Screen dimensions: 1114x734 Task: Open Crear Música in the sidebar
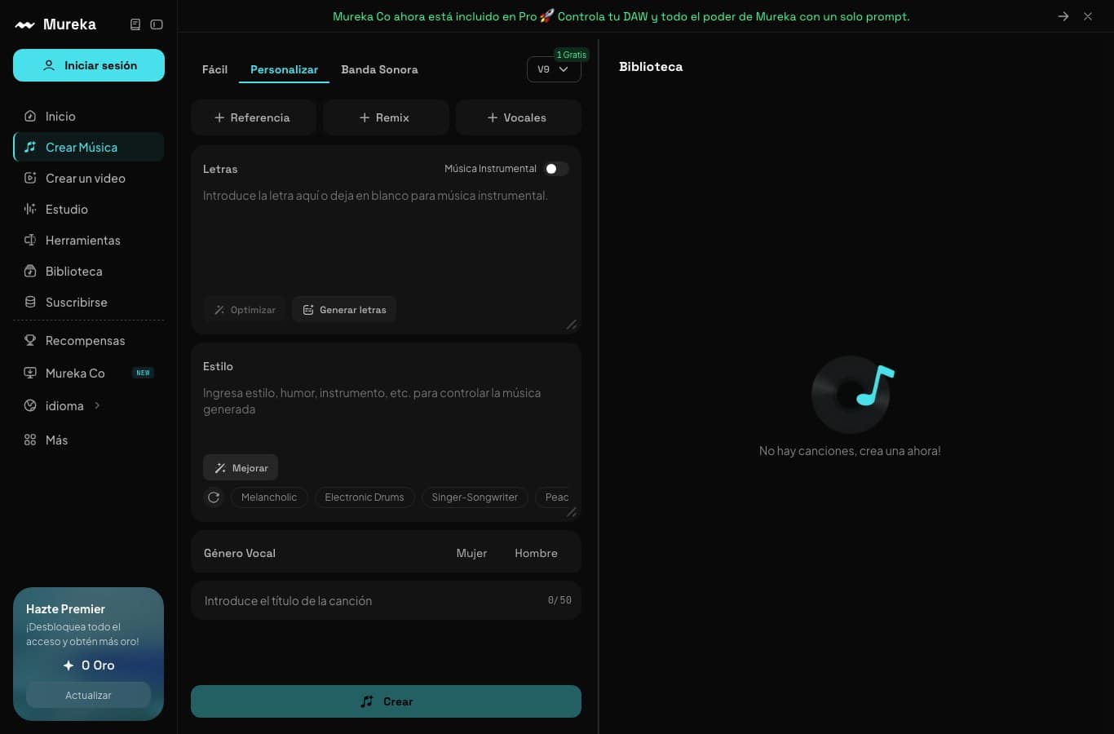pos(89,148)
